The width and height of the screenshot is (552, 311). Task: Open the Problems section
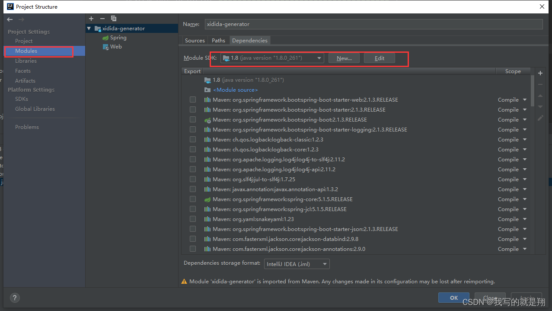point(27,127)
